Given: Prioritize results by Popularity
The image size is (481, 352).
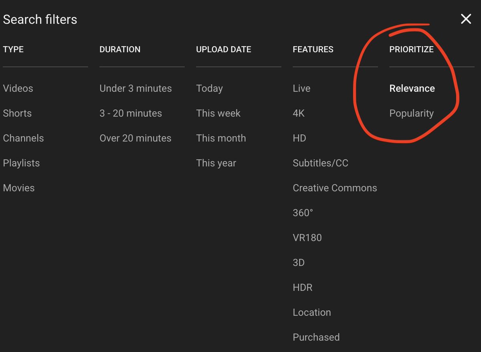Looking at the screenshot, I should [411, 113].
